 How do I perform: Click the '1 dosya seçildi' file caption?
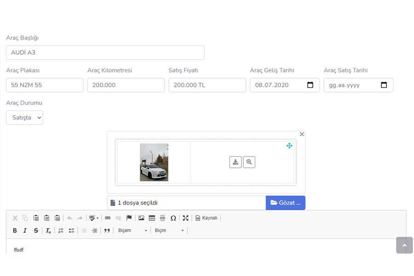pos(138,203)
